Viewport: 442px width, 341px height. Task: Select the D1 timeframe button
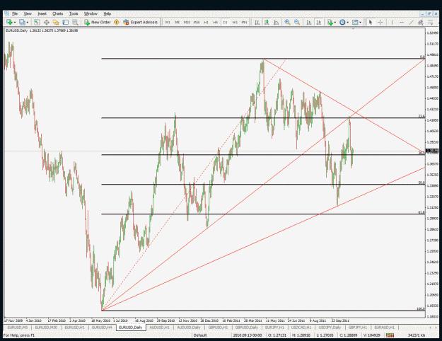point(225,22)
